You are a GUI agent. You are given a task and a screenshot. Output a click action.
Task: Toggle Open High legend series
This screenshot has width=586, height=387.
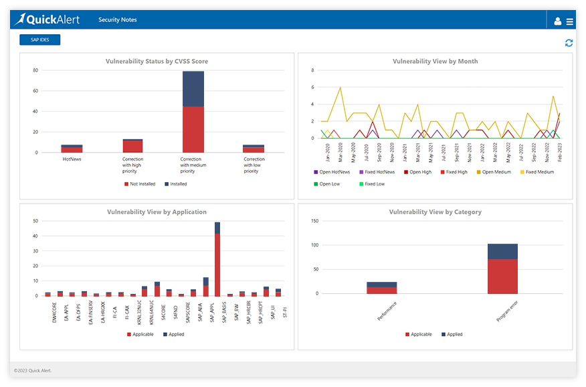click(418, 172)
